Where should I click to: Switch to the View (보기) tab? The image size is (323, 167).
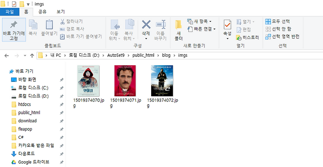tap(61, 12)
